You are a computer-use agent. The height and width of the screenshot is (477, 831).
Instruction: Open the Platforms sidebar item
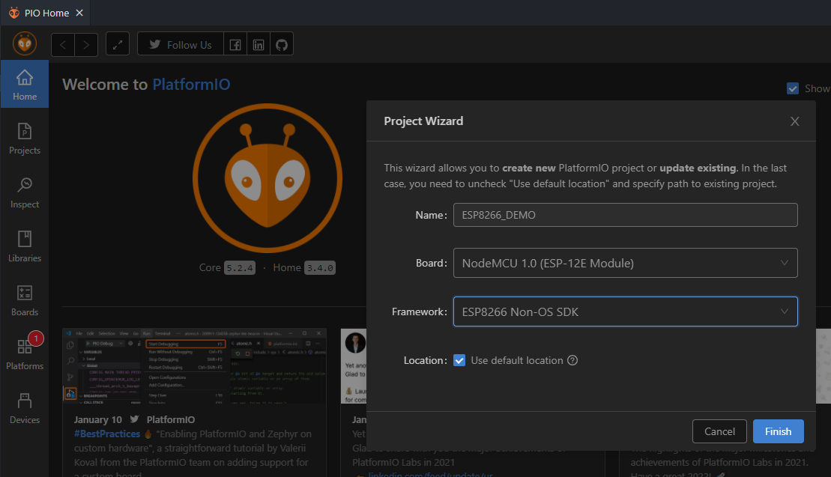[25, 355]
